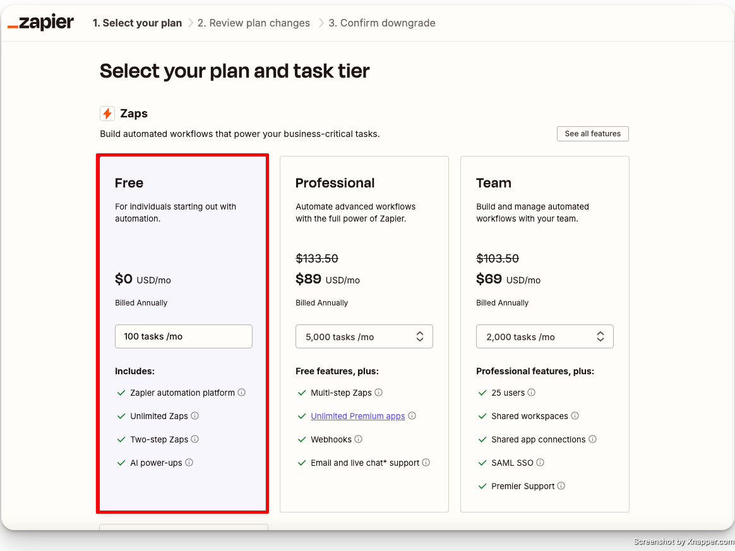Open info icon beside Shared workspaces

tap(575, 415)
